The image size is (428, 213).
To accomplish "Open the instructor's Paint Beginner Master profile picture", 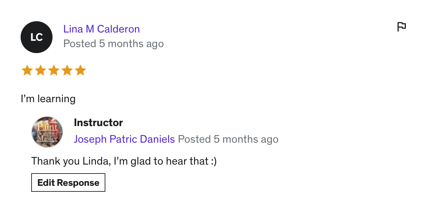I will tap(47, 132).
